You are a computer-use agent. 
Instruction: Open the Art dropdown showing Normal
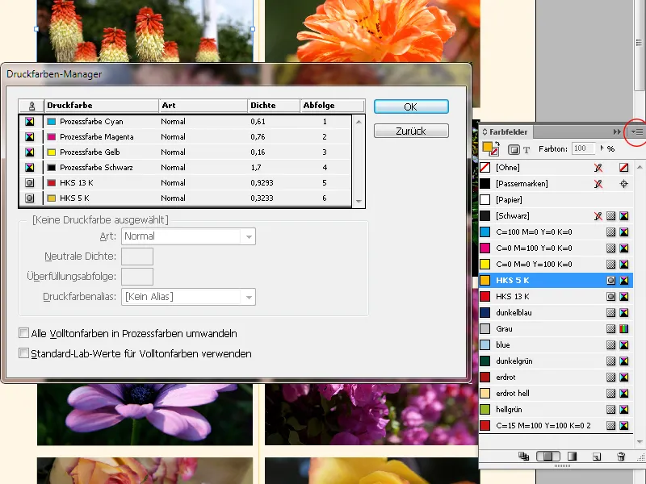pos(246,236)
